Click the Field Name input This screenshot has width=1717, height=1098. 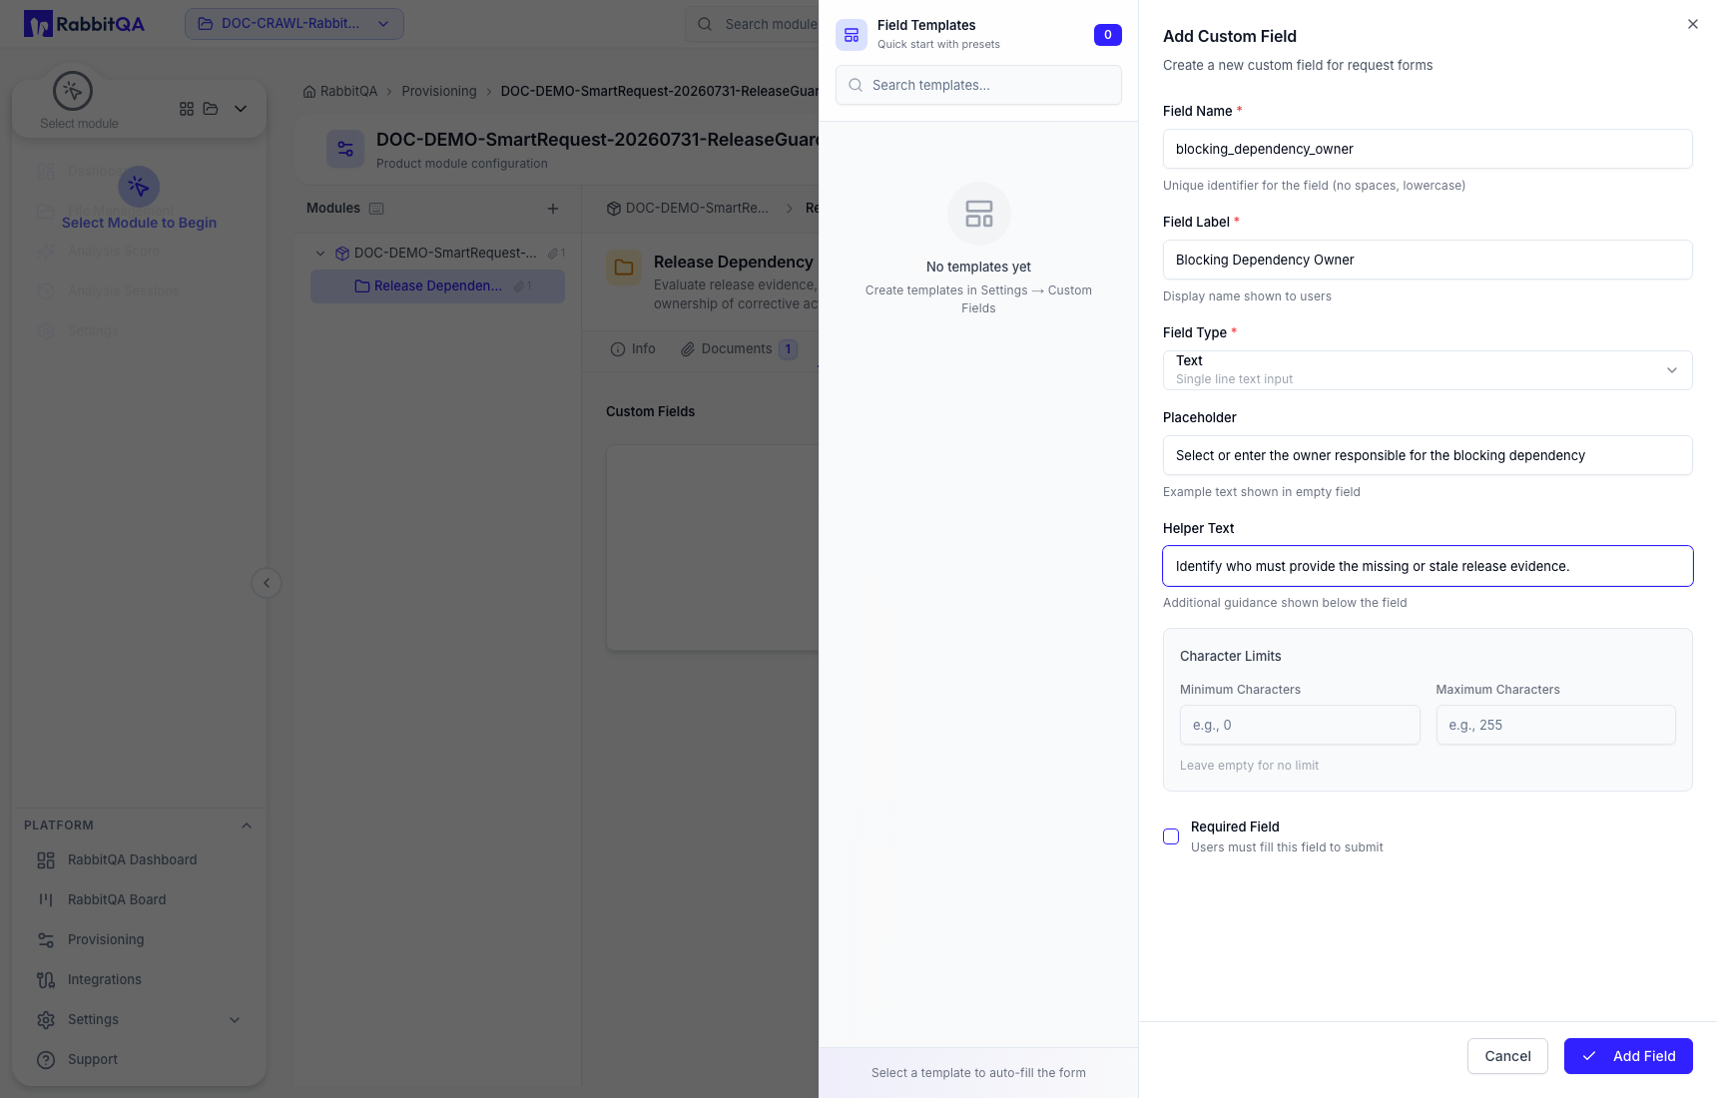pos(1428,149)
